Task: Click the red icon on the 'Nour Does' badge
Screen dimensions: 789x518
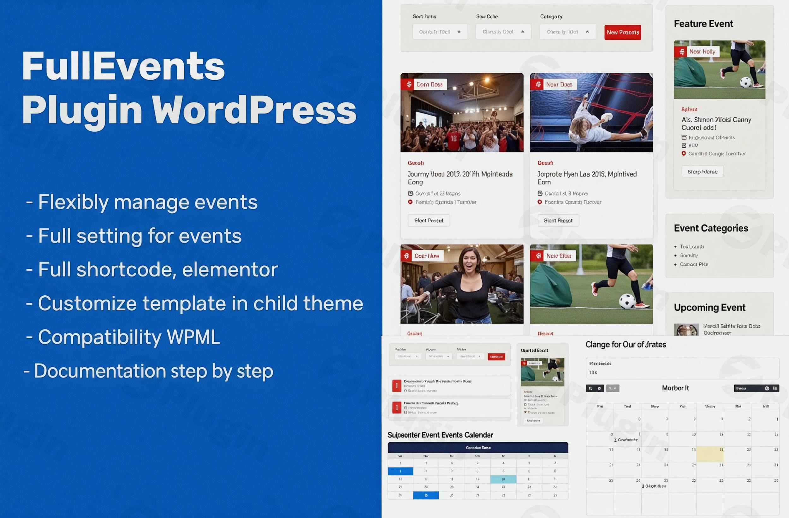Action: pyautogui.click(x=538, y=84)
